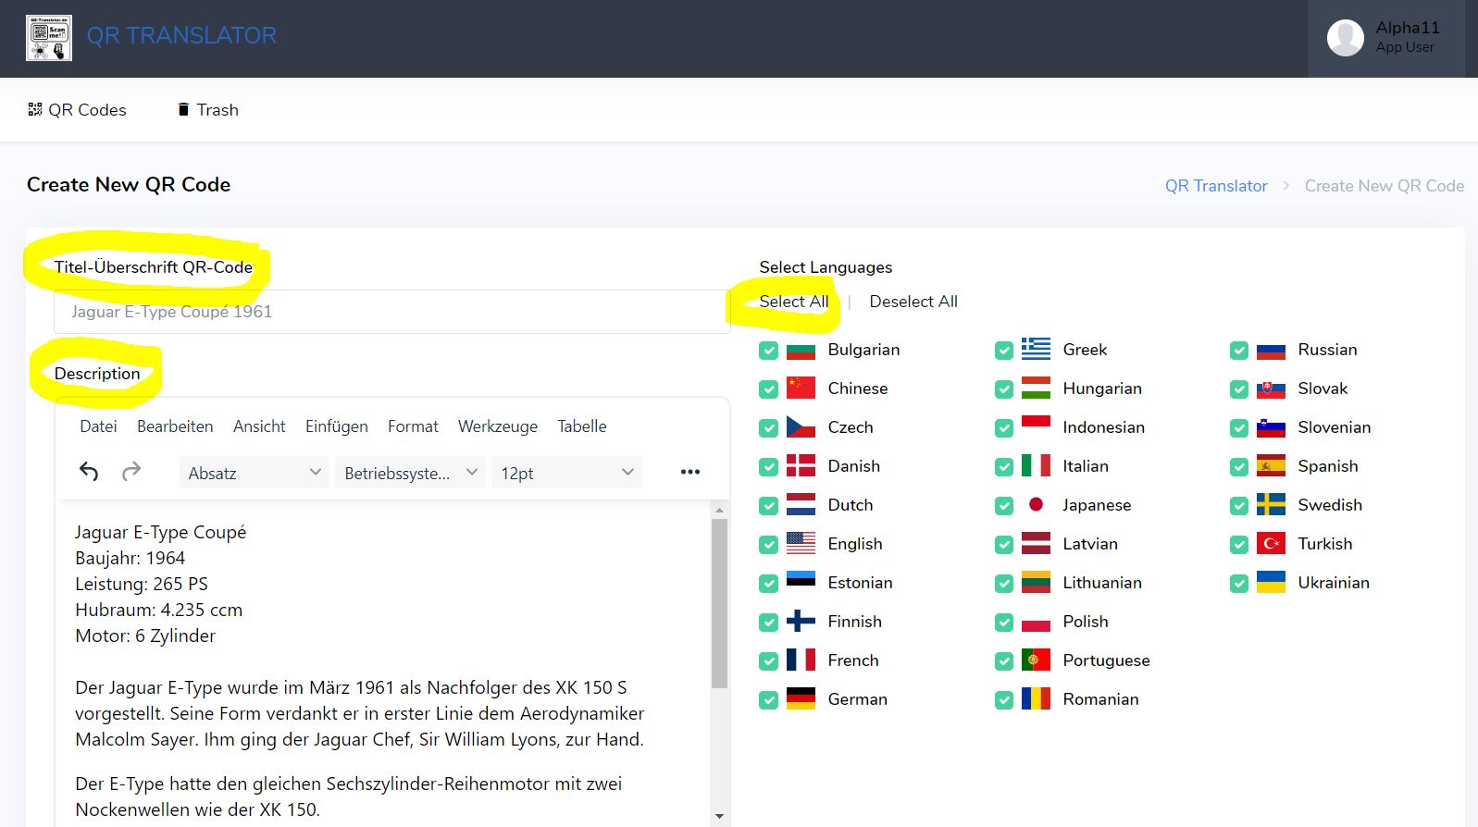Open the Einfügen menu

point(337,426)
